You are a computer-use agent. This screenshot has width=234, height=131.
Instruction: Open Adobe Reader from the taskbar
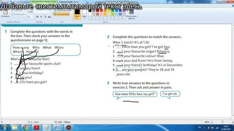[x=37, y=128]
